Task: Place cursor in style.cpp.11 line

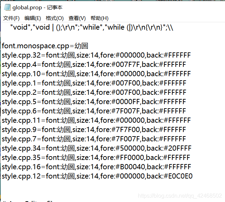Action: tap(96, 120)
